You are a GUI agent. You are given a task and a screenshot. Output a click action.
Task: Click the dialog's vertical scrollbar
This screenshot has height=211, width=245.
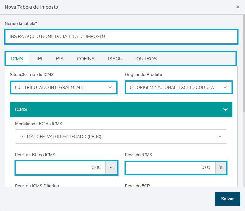[x=243, y=62]
